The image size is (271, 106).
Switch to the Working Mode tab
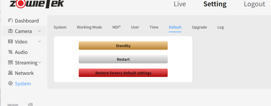coord(89,27)
